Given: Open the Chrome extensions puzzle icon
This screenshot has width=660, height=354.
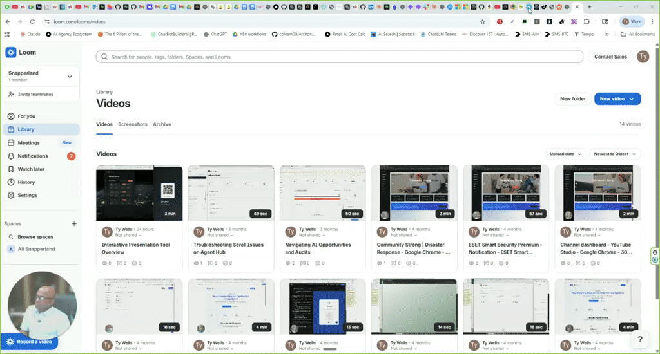Looking at the screenshot, I should click(x=587, y=21).
